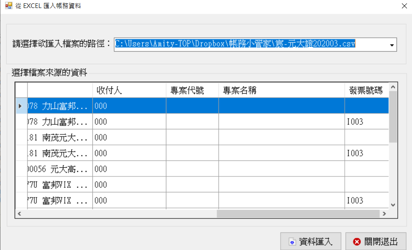Click the vertical scrollbar thumb
This screenshot has height=250, width=412.
393,117
